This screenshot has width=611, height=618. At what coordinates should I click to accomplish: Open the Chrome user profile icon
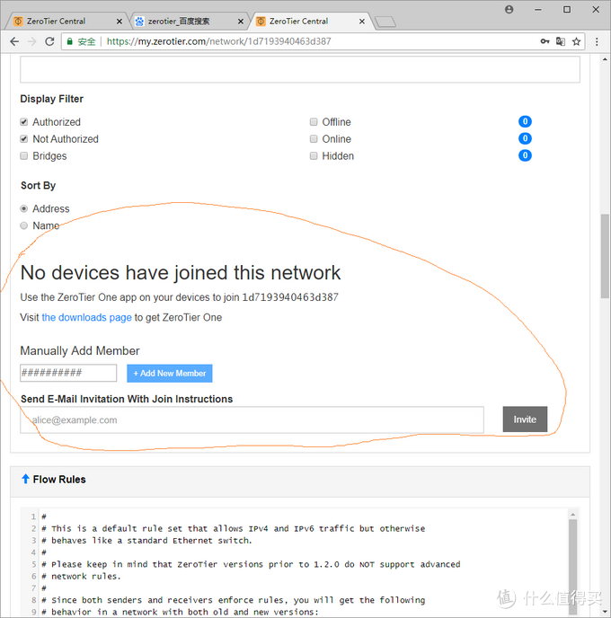[x=509, y=9]
